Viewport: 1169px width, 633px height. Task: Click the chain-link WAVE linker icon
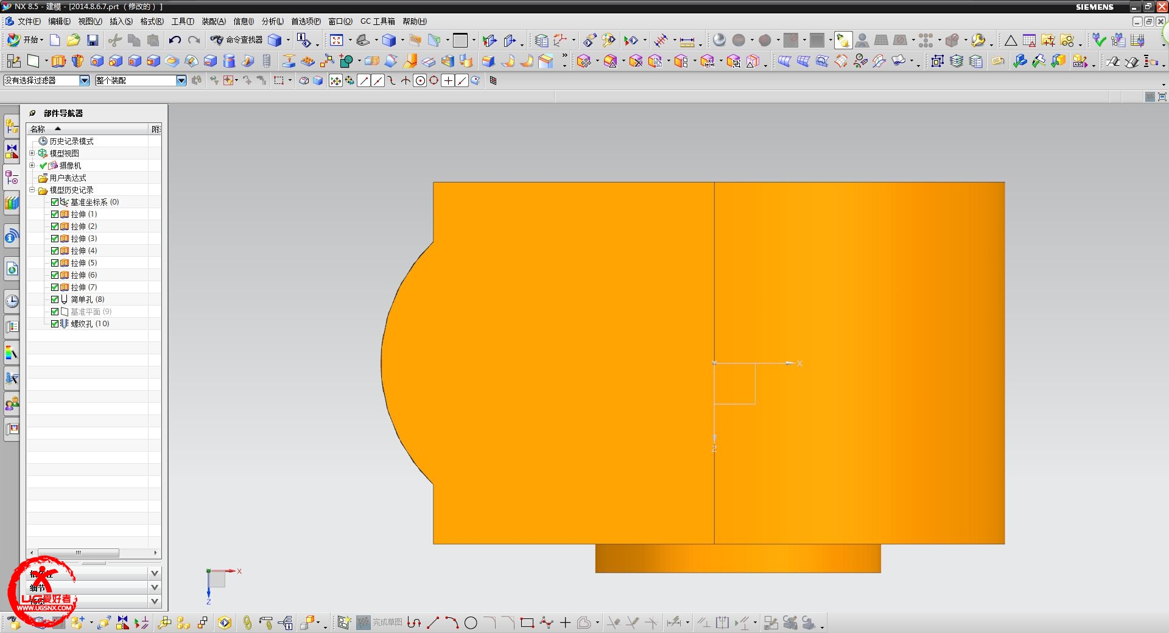[x=247, y=623]
